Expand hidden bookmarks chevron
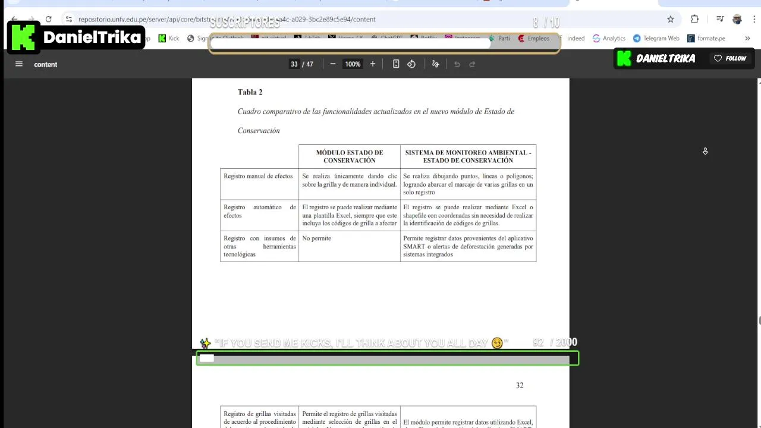 747,38
